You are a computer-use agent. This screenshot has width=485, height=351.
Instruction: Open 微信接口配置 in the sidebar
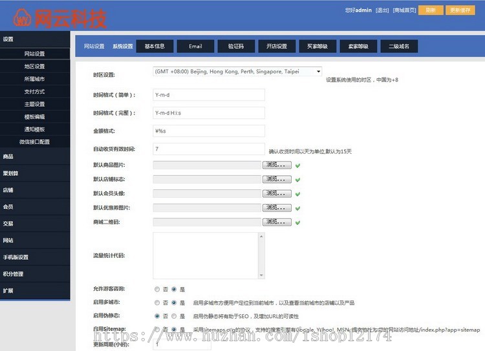click(35, 142)
